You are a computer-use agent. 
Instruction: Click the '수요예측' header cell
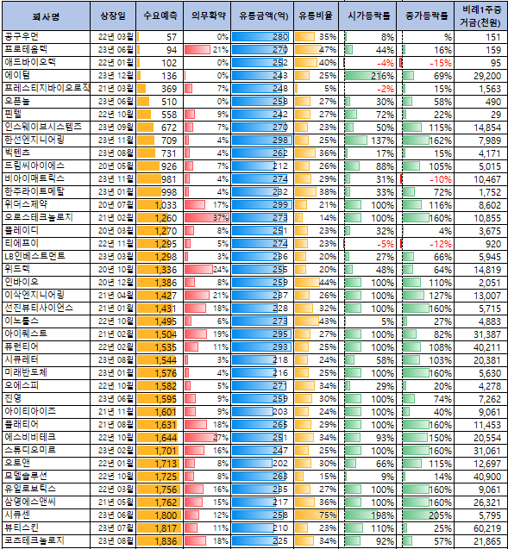point(160,16)
